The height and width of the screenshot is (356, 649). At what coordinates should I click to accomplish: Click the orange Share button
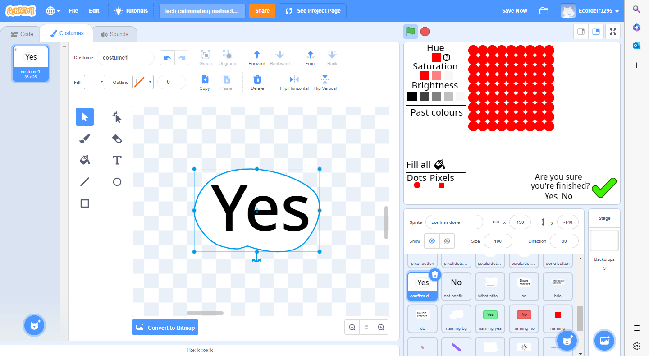(x=262, y=10)
